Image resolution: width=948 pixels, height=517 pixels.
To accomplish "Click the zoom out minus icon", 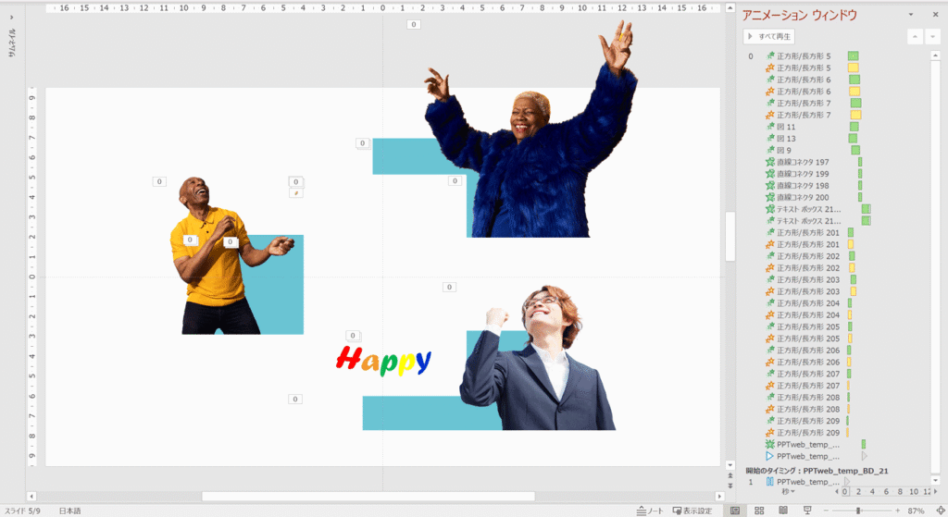I will click(826, 511).
